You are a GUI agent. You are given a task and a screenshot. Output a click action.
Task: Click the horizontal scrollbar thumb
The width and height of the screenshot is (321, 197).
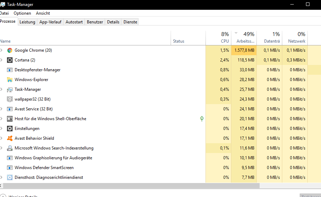pyautogui.click(x=131, y=186)
